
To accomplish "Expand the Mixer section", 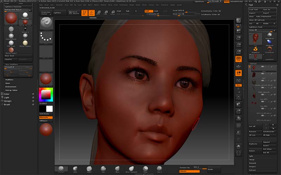I will point(8,83).
